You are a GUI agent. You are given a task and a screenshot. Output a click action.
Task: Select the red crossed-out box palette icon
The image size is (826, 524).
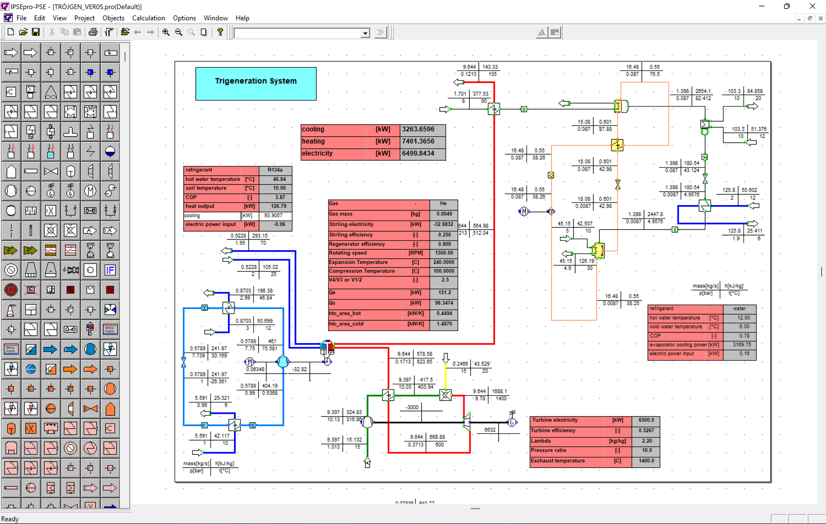coord(31,290)
